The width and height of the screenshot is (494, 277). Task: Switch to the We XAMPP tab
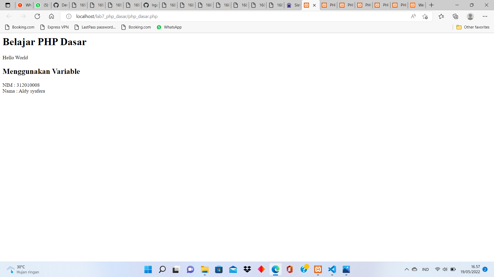click(x=417, y=5)
